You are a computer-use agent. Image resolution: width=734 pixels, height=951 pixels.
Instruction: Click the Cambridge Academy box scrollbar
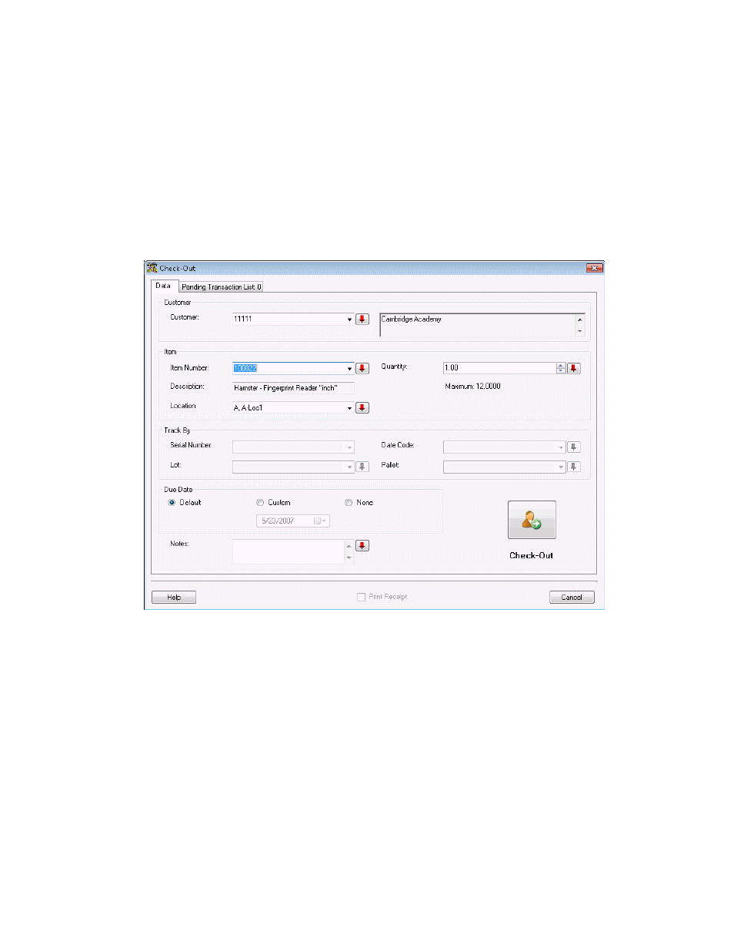580,325
